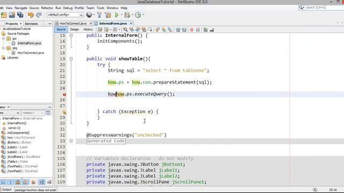344x193 pixels.
Task: Click the Shift Line Right icon
Action: (184, 29)
